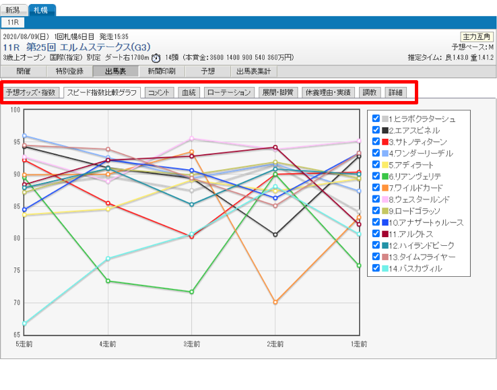Click cyan data point at 5走前 bottom

tap(24, 323)
